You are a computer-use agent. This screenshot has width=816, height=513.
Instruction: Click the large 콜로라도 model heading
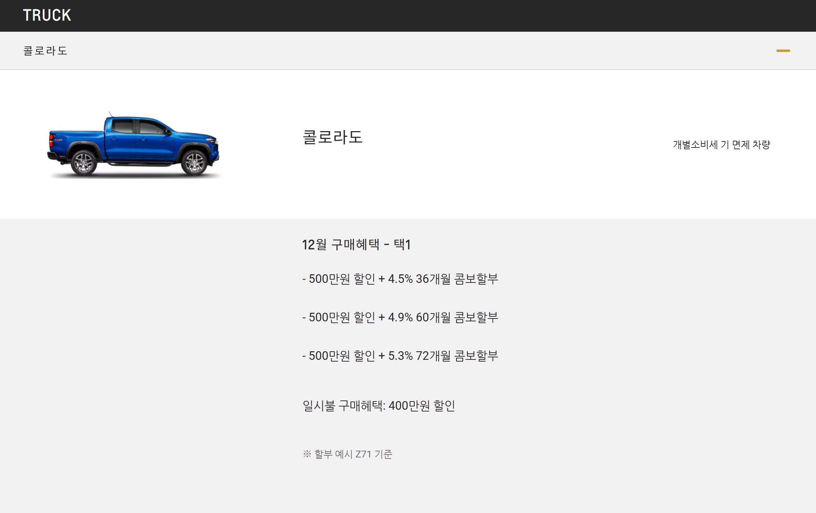coord(332,137)
